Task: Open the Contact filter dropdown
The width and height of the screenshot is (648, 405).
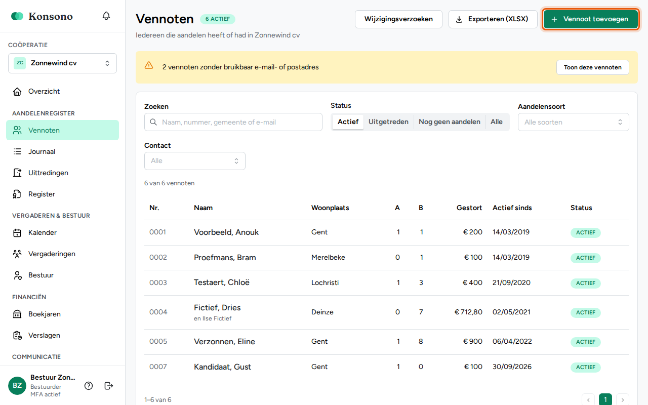Action: [x=195, y=161]
